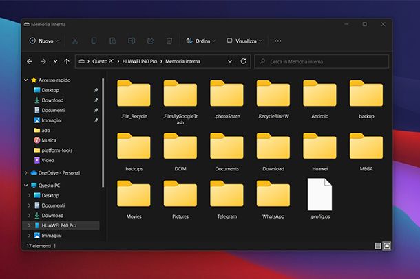Select the DCIM folder
This screenshot has width=420, height=279.
(x=180, y=150)
